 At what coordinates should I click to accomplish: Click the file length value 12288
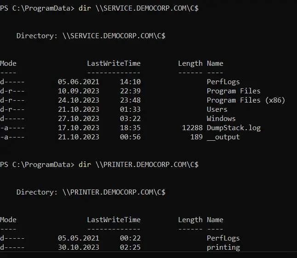tap(192, 128)
